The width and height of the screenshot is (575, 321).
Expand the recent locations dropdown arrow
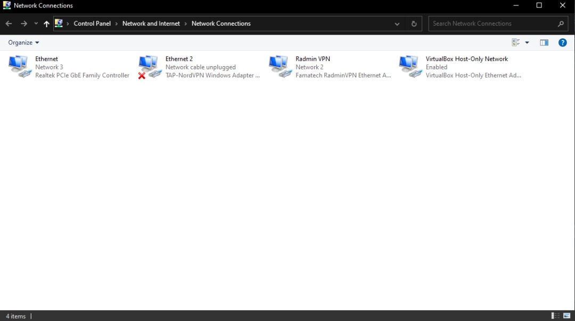(x=36, y=23)
